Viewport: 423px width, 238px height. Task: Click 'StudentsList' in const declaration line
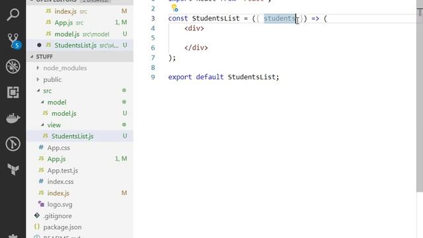tap(216, 19)
